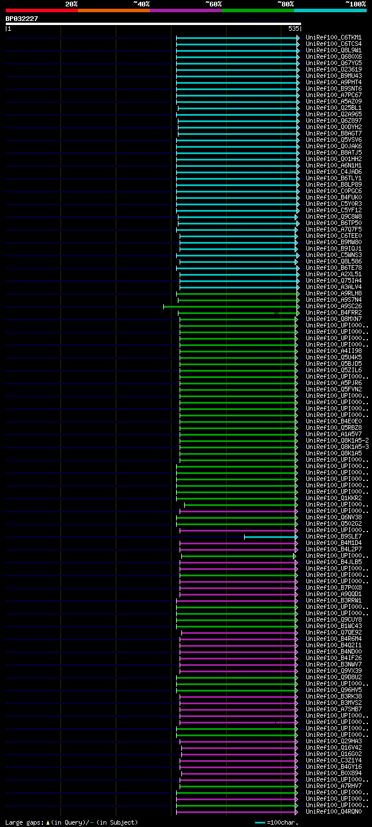Click the short cyan bar for UniRef100_B9SLE7
Viewport: 372px width, 827px height.
pyautogui.click(x=271, y=536)
